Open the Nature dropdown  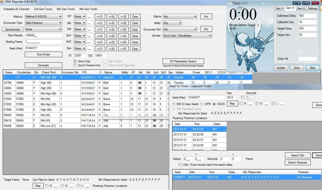[x=180, y=16]
